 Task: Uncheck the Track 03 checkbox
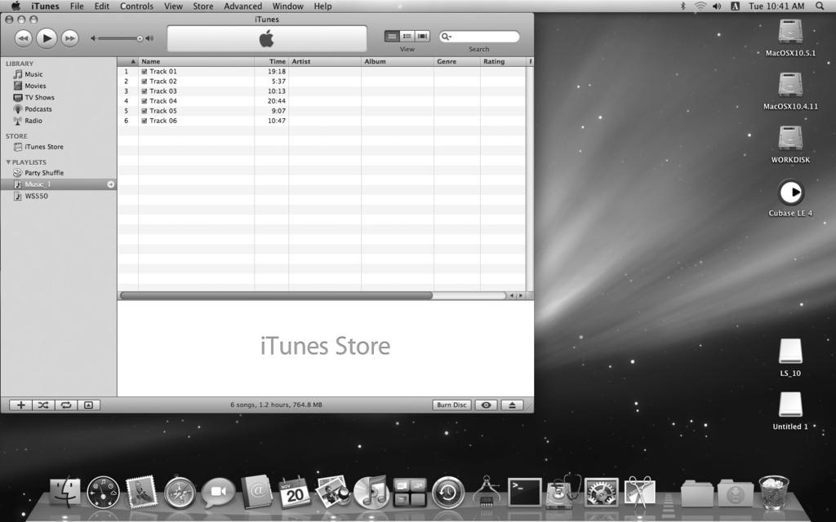tap(145, 91)
